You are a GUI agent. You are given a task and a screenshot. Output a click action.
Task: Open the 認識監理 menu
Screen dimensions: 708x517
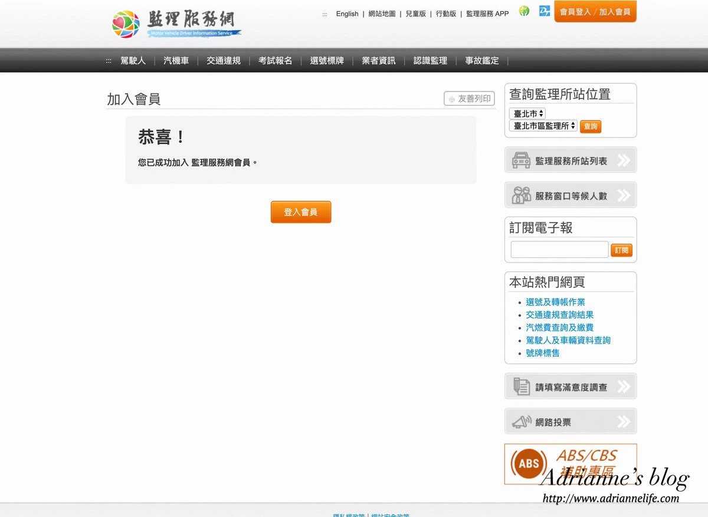431,61
